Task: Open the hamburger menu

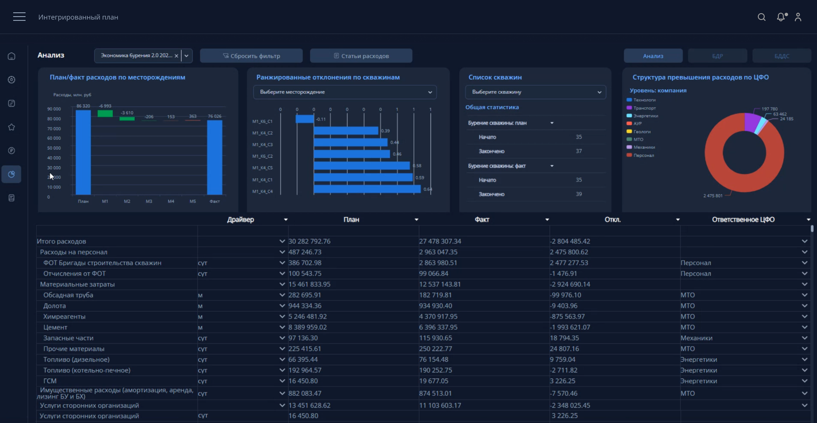Action: click(19, 17)
